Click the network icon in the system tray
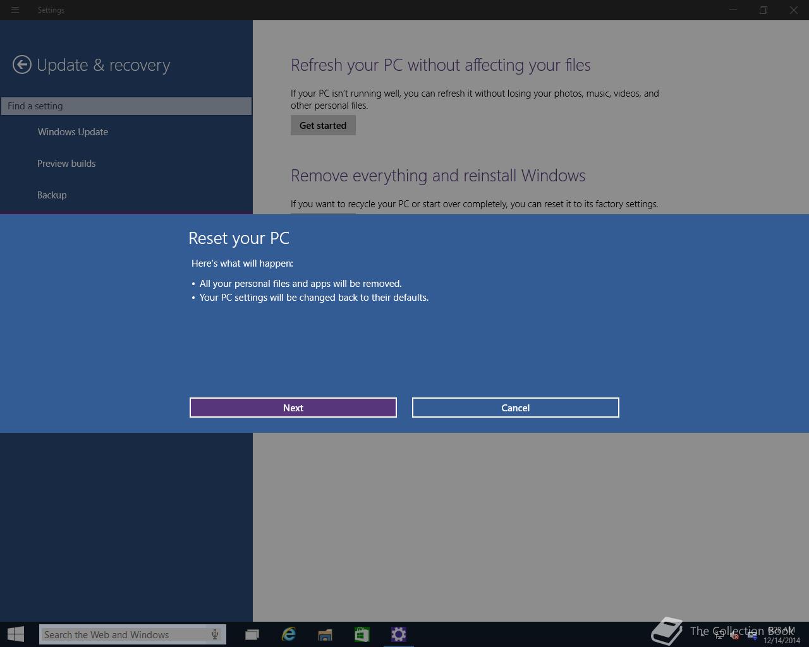The width and height of the screenshot is (809, 647). (x=719, y=635)
